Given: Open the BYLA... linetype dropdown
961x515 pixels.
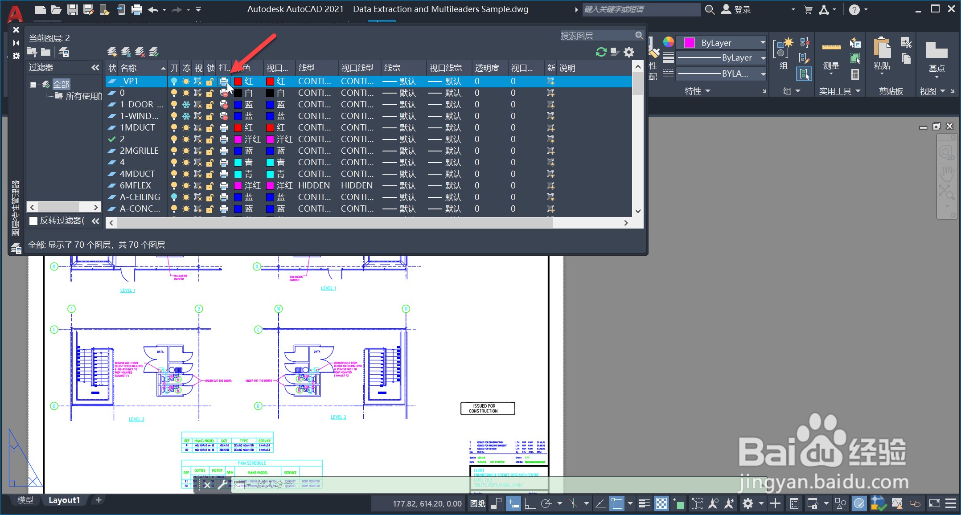Looking at the screenshot, I should (721, 74).
